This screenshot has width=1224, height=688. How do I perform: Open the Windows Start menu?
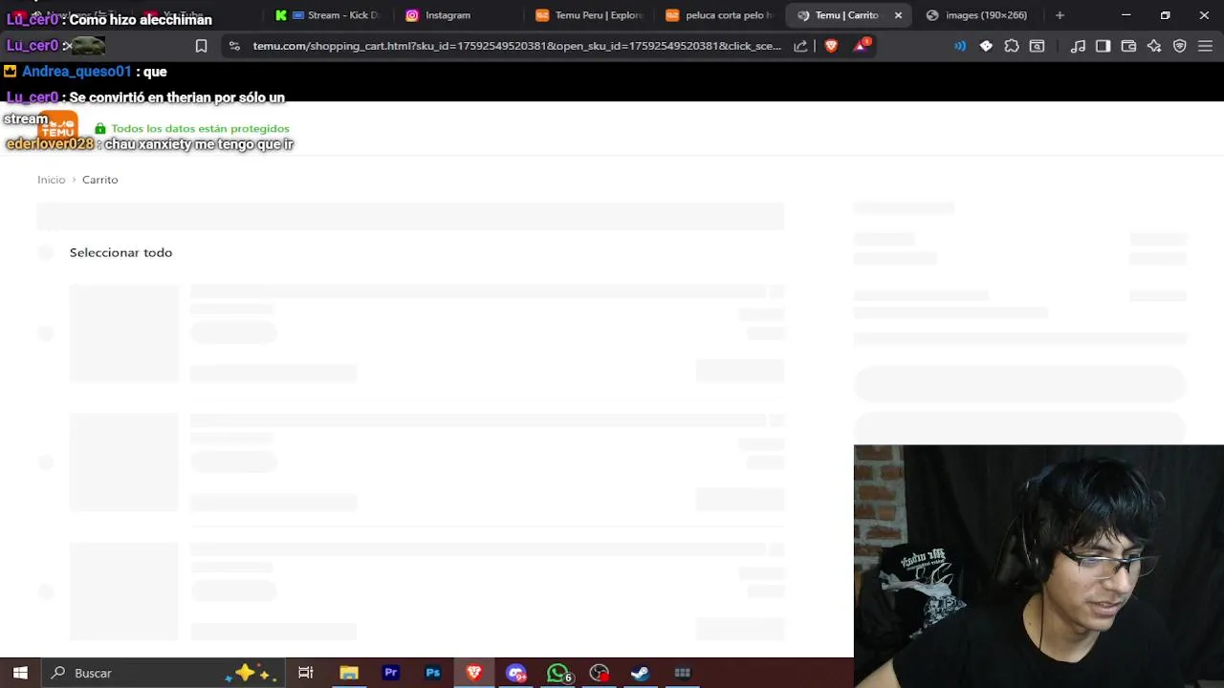tap(20, 673)
